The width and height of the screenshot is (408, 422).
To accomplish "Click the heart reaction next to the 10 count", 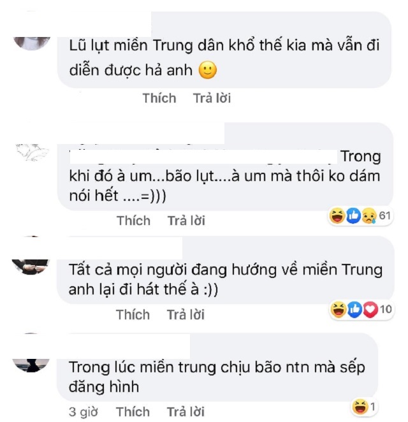I will tap(370, 310).
